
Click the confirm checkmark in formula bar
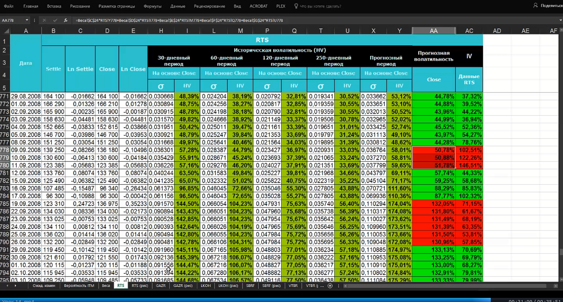tap(55, 20)
